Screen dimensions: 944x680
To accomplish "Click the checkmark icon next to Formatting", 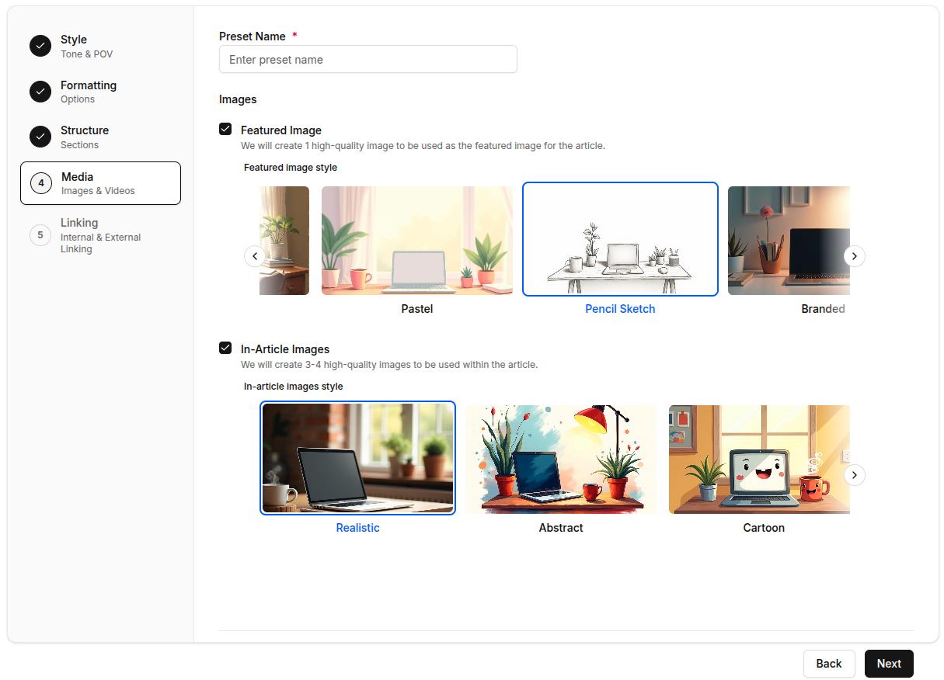I will (x=40, y=92).
